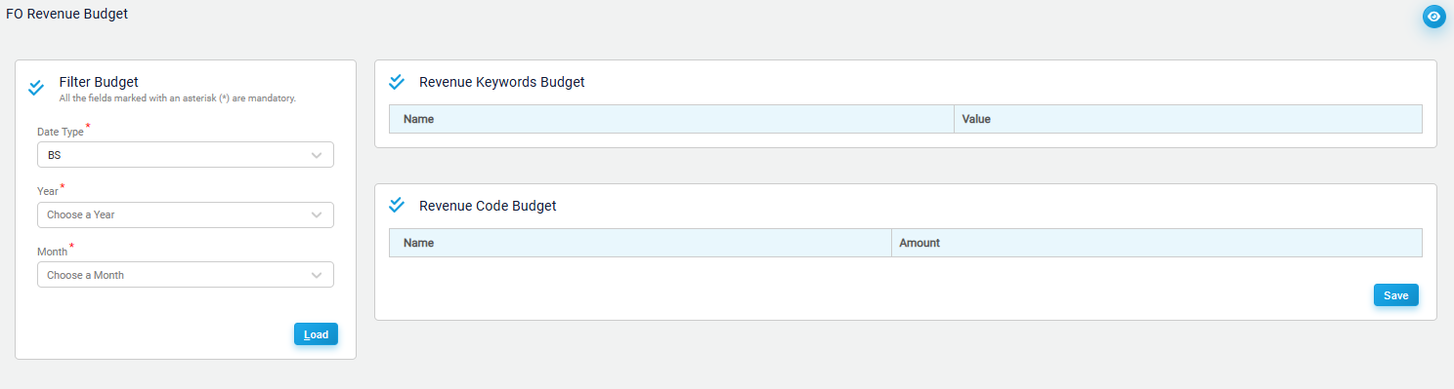This screenshot has height=389, width=1454.
Task: Click the Revenue Code Budget heading text
Action: click(488, 206)
